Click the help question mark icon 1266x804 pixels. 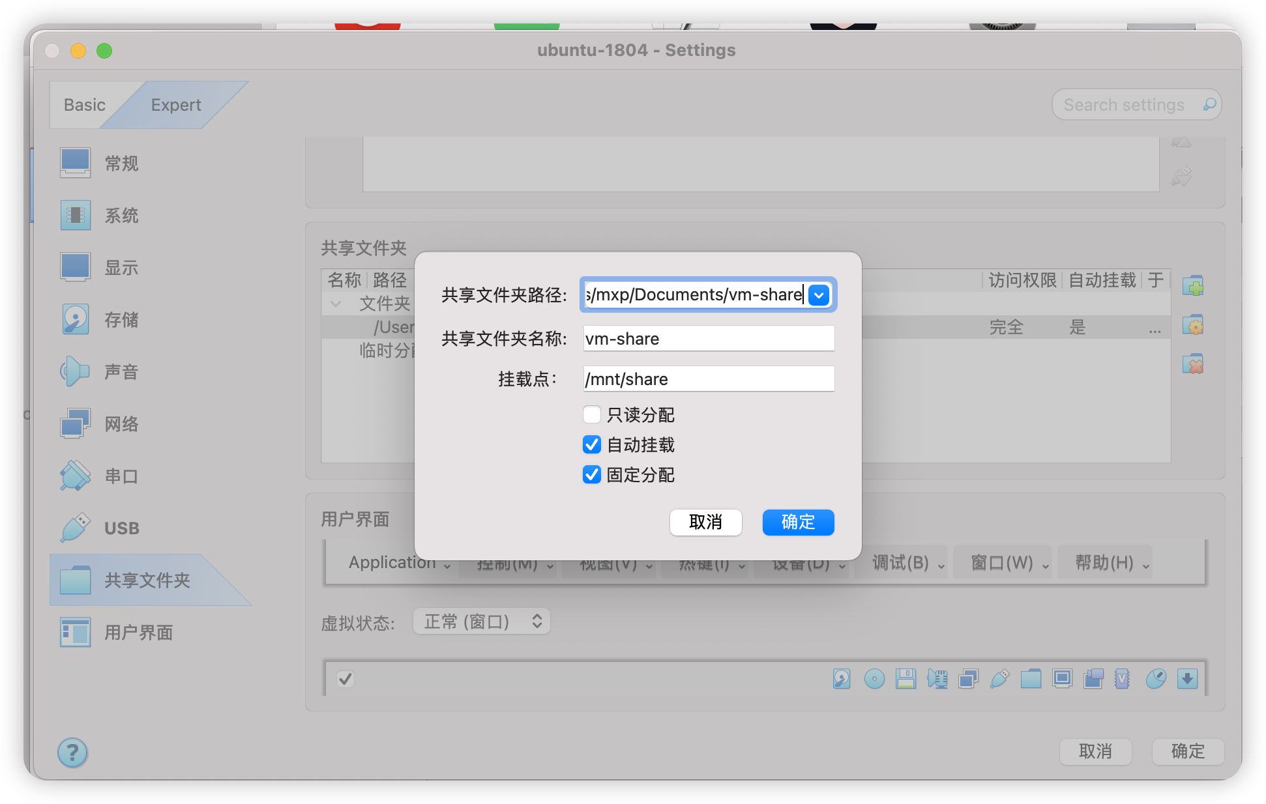click(72, 753)
